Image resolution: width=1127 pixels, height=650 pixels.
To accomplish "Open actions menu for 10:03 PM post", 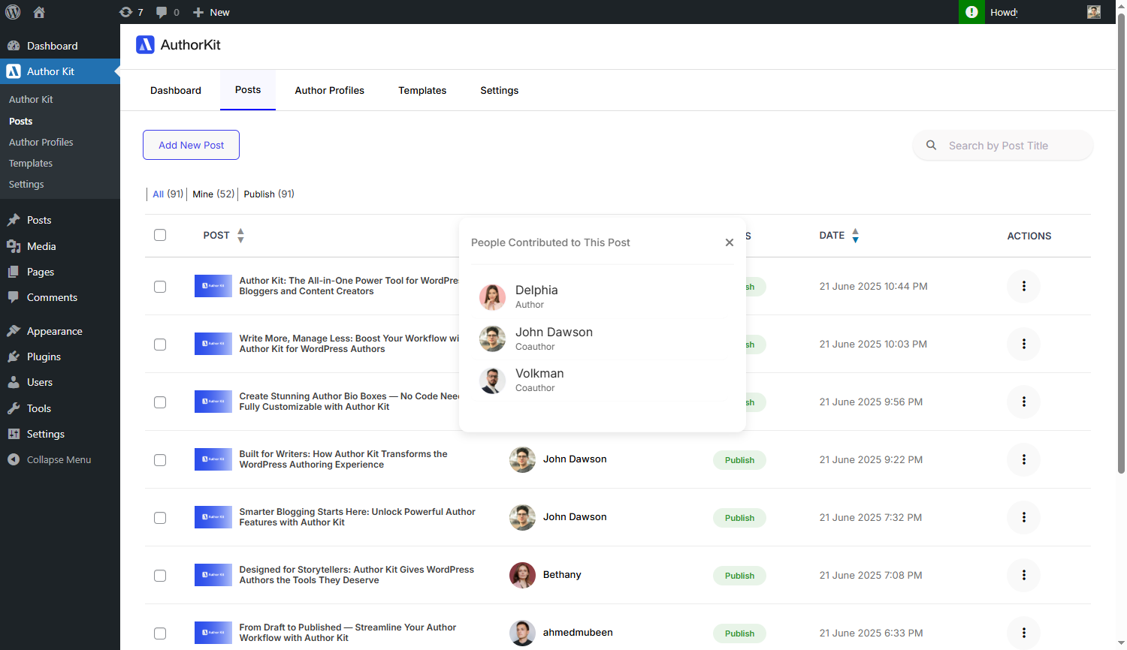I will click(1023, 344).
